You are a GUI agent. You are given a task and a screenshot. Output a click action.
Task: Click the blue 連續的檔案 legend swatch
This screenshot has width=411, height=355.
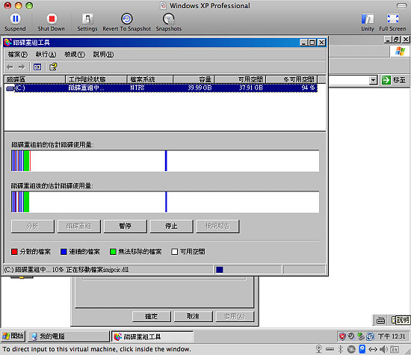[x=64, y=252]
